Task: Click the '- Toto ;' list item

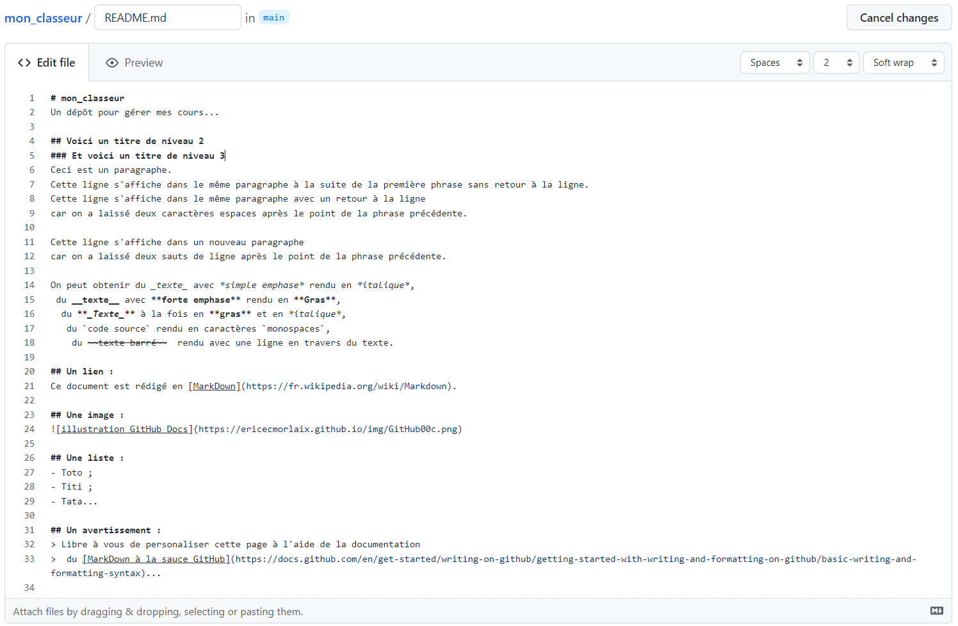Action: coord(71,472)
